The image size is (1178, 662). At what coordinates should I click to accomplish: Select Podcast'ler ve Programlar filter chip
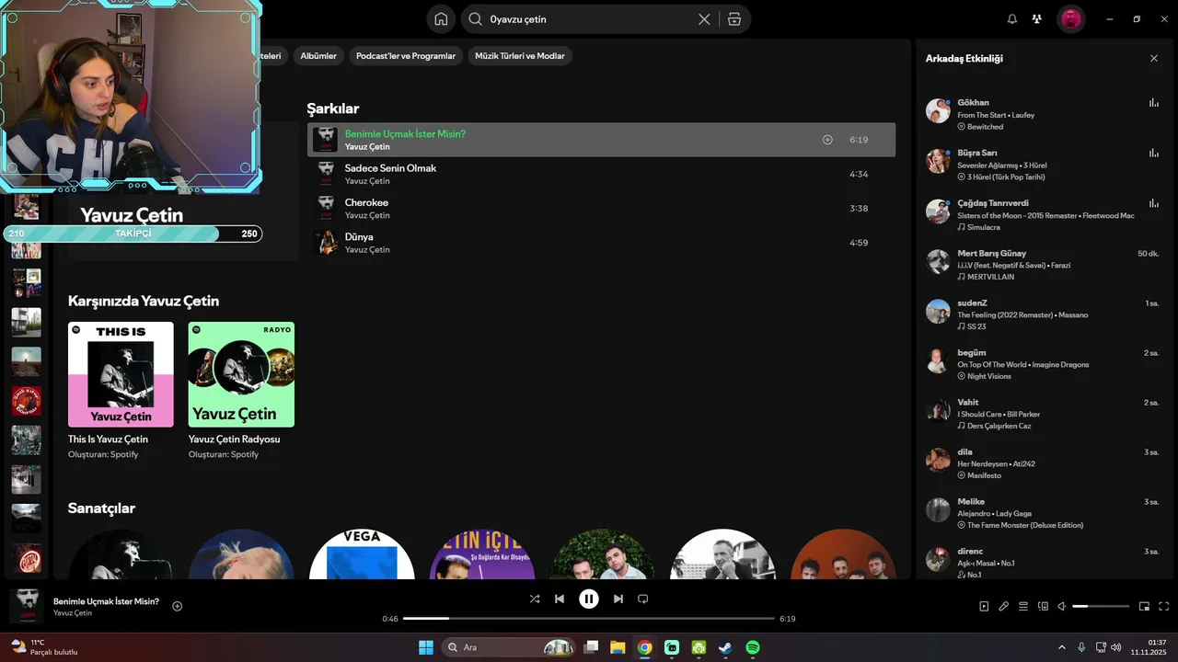point(406,56)
